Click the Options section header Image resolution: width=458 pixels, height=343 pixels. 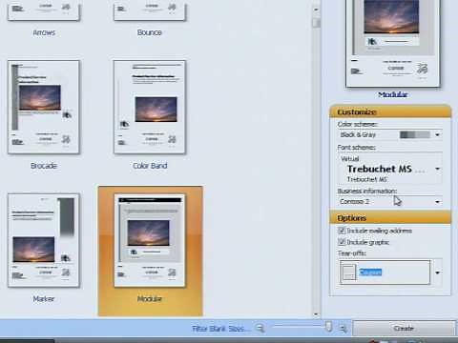coord(390,218)
